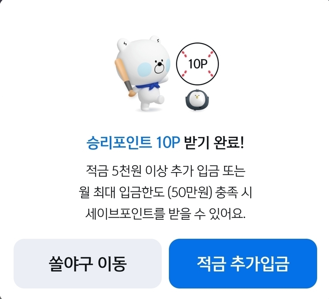Click the 월 최대 입금한도 text
Viewport: 329px width, 299px height.
coord(121,193)
